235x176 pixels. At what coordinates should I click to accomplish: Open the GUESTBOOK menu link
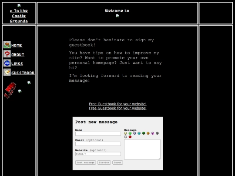click(23, 73)
